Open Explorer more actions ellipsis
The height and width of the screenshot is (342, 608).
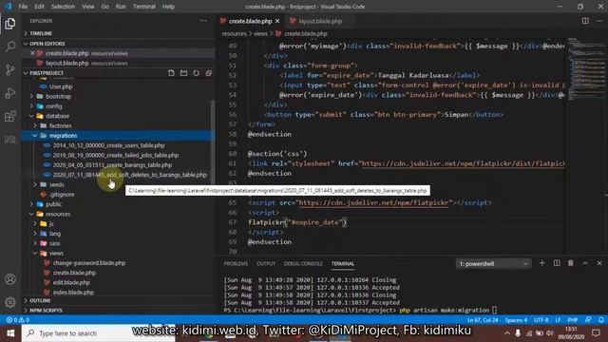203,21
